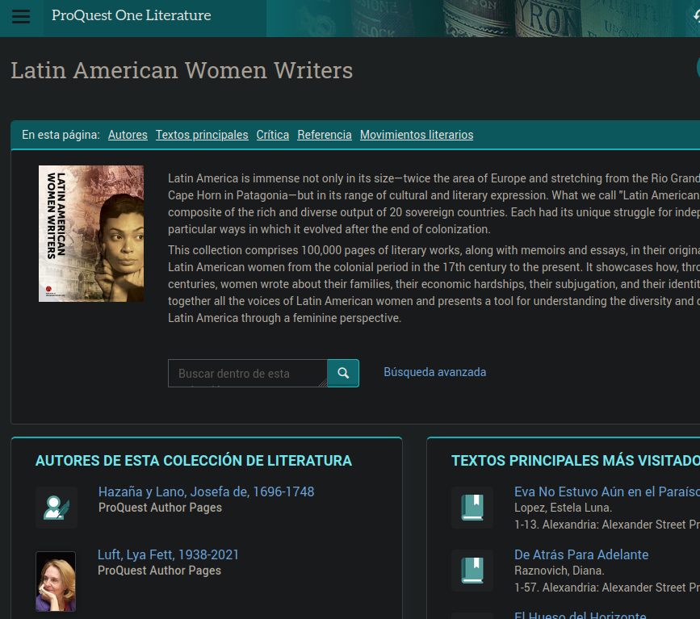This screenshot has width=700, height=619.
Task: Click Lya Luft's portrait thumbnail
Action: tap(56, 582)
